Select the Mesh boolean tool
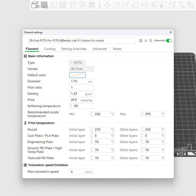This screenshot has height=196, width=196. click(153, 5)
